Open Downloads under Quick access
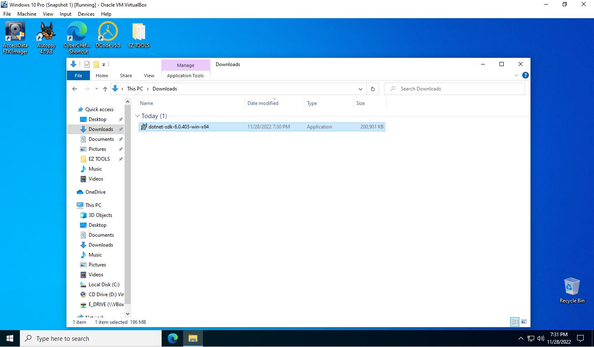The height and width of the screenshot is (347, 594). (x=101, y=129)
